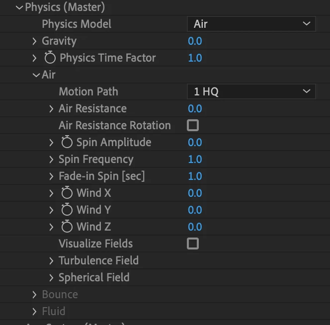Click the Air Resistance value
330x325 pixels.
pos(195,109)
